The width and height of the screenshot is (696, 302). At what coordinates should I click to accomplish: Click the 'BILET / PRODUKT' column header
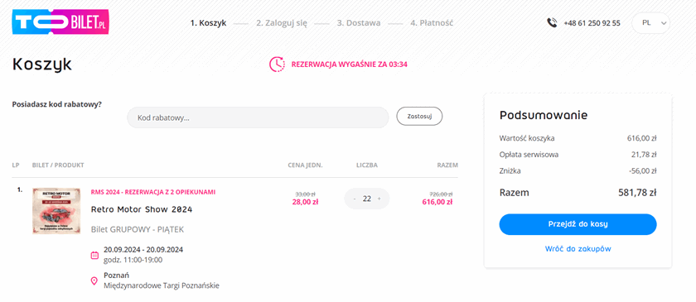click(x=58, y=165)
